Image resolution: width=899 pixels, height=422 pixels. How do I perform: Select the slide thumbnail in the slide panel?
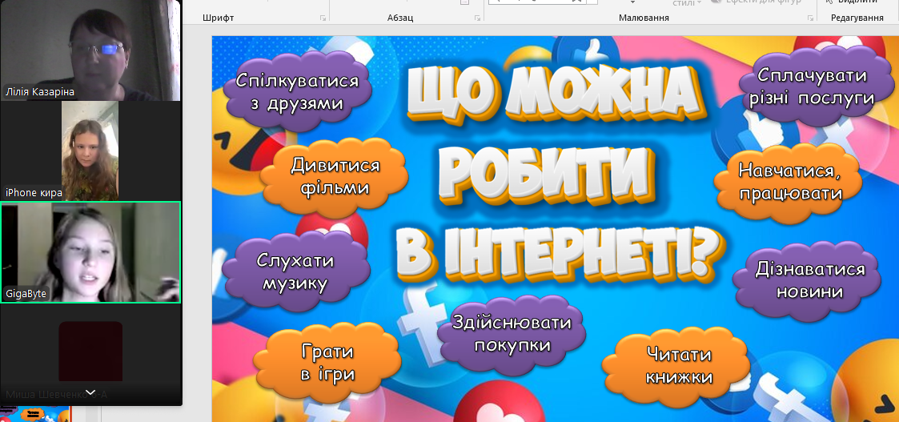click(x=35, y=414)
